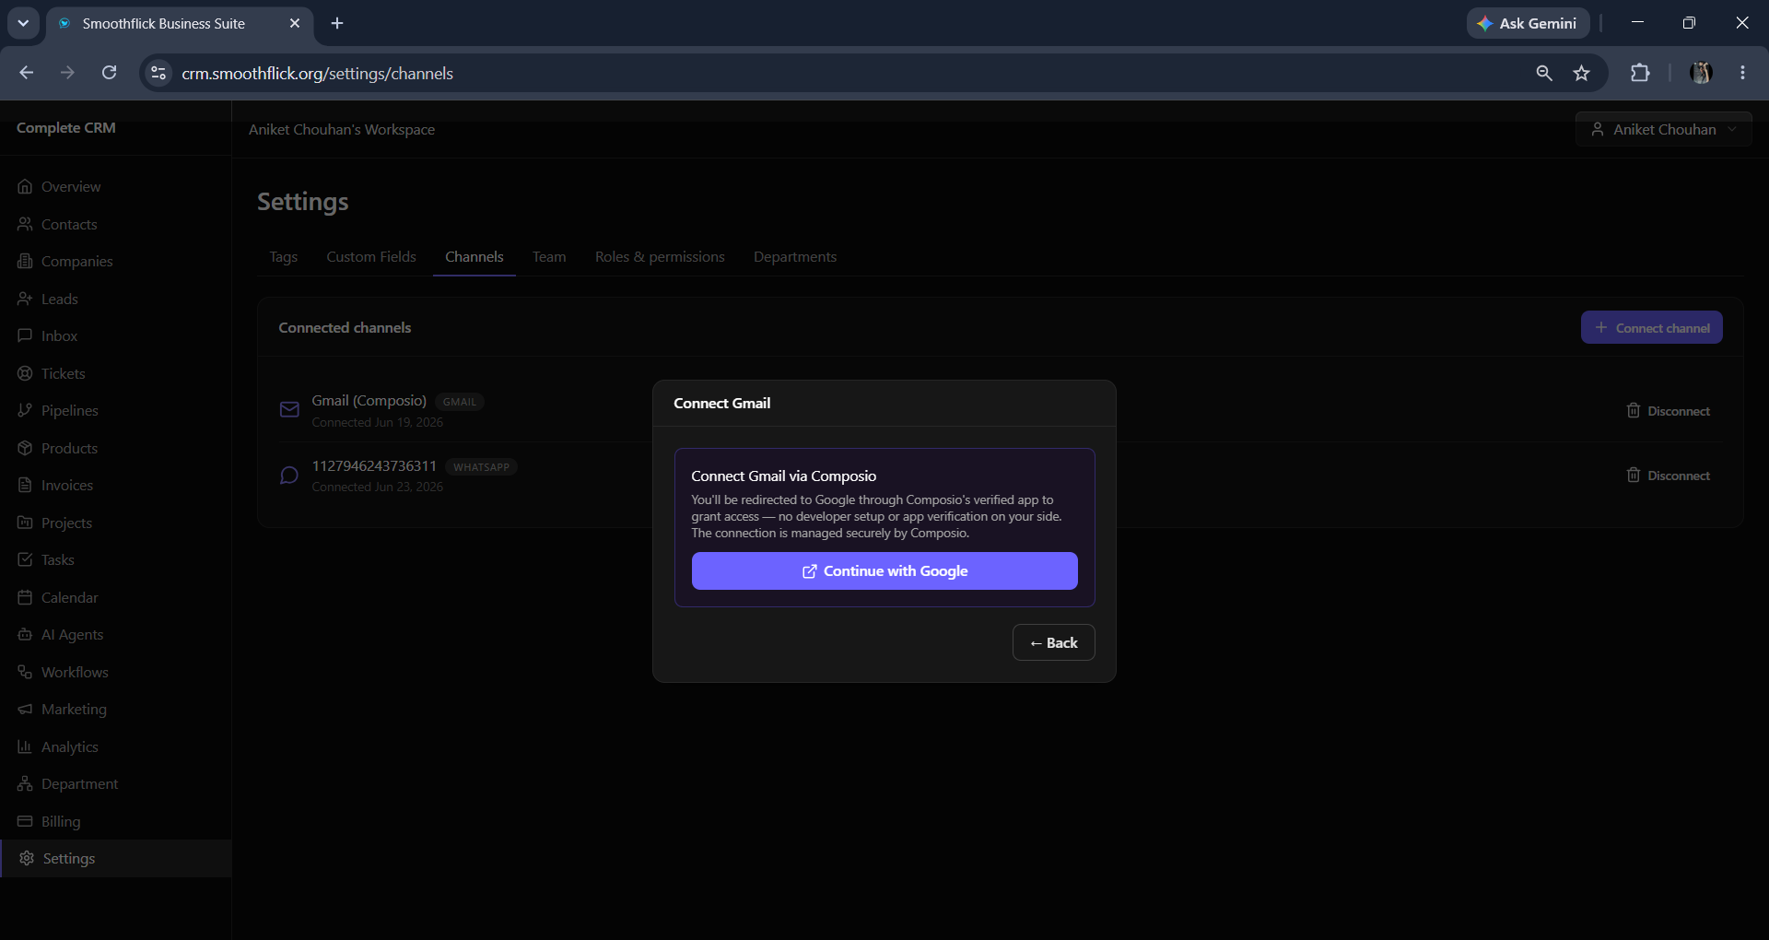Click the Connected Jun 19, 2026 text
The height and width of the screenshot is (940, 1769).
[377, 422]
